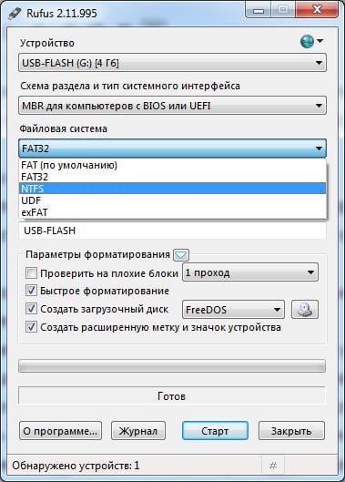Viewport: 345px width, 482px height.
Task: Collapse advanced format options arrow icon
Action: pos(181,255)
